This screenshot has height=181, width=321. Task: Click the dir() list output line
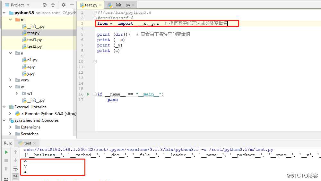pos(172,155)
